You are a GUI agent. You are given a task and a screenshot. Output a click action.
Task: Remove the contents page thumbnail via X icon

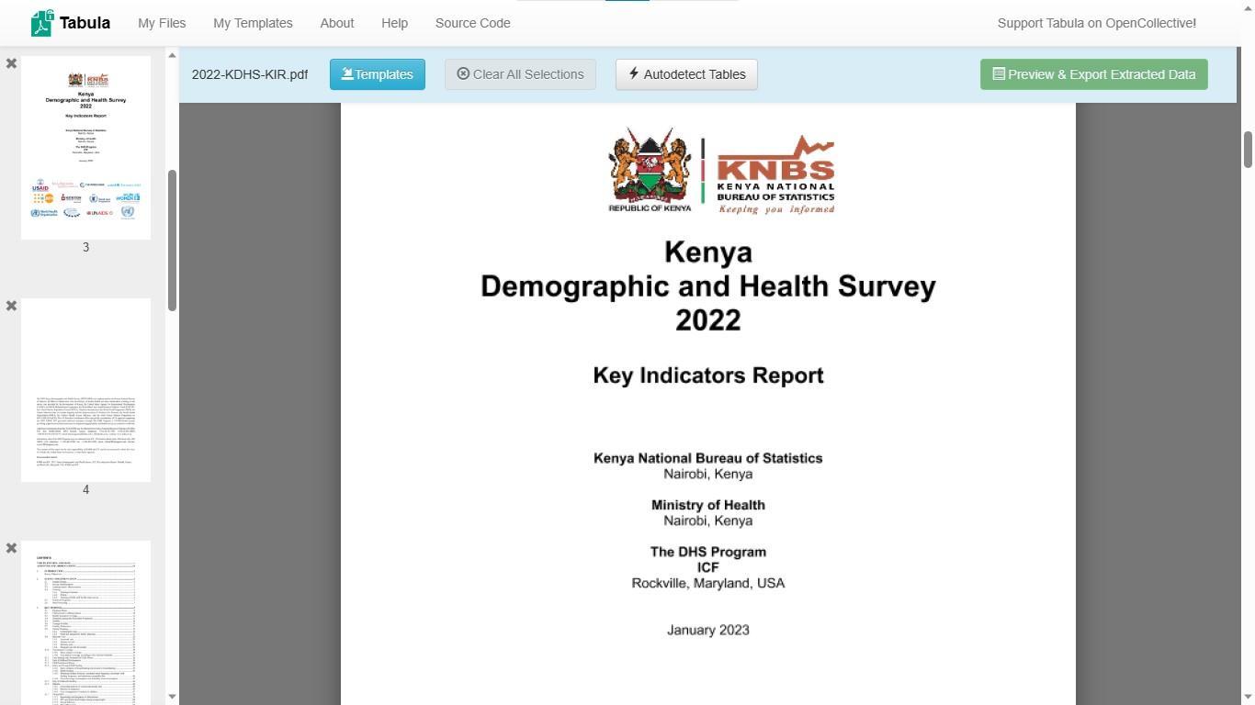tap(11, 548)
